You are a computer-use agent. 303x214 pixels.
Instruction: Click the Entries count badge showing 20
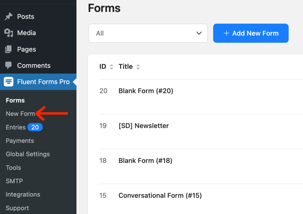35,127
